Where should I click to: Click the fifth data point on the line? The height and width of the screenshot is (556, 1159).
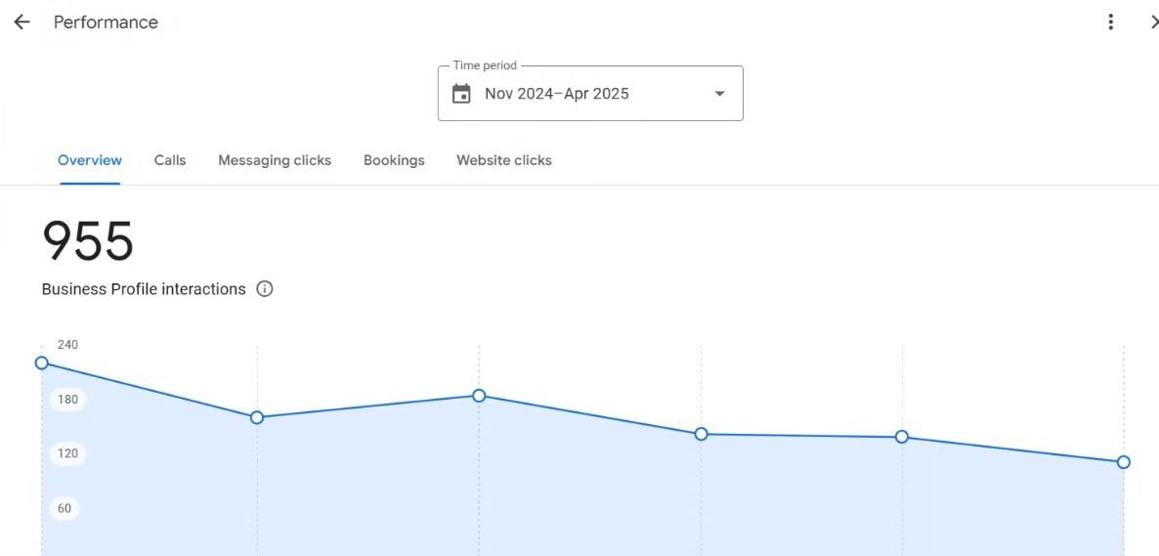(x=902, y=437)
